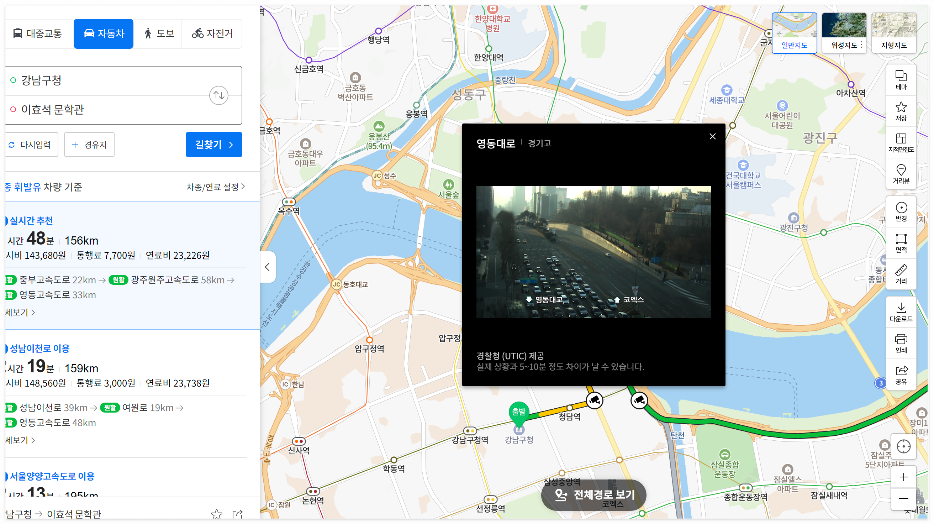Open the print (인쇄) option
This screenshot has height=524, width=934.
[902, 342]
